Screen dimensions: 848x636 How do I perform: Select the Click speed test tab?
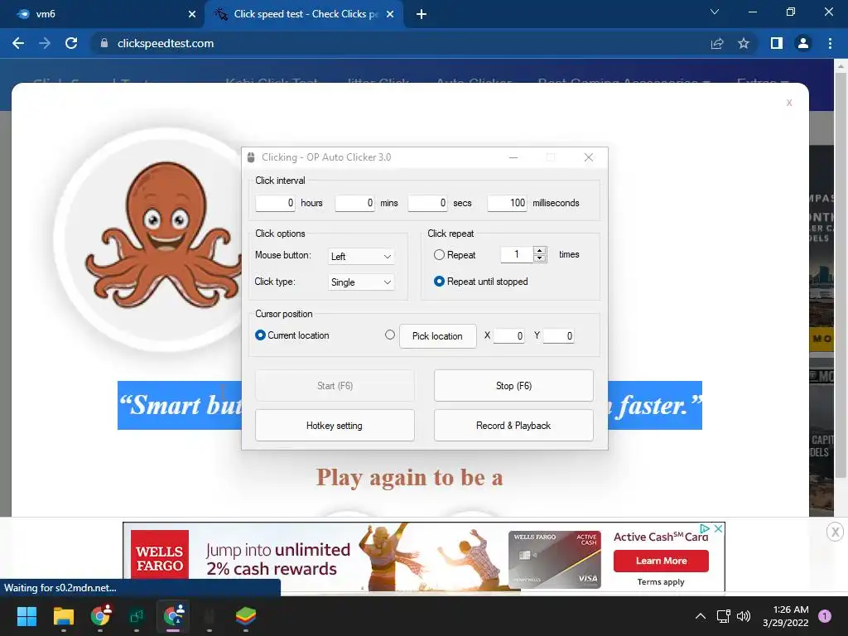pos(304,14)
